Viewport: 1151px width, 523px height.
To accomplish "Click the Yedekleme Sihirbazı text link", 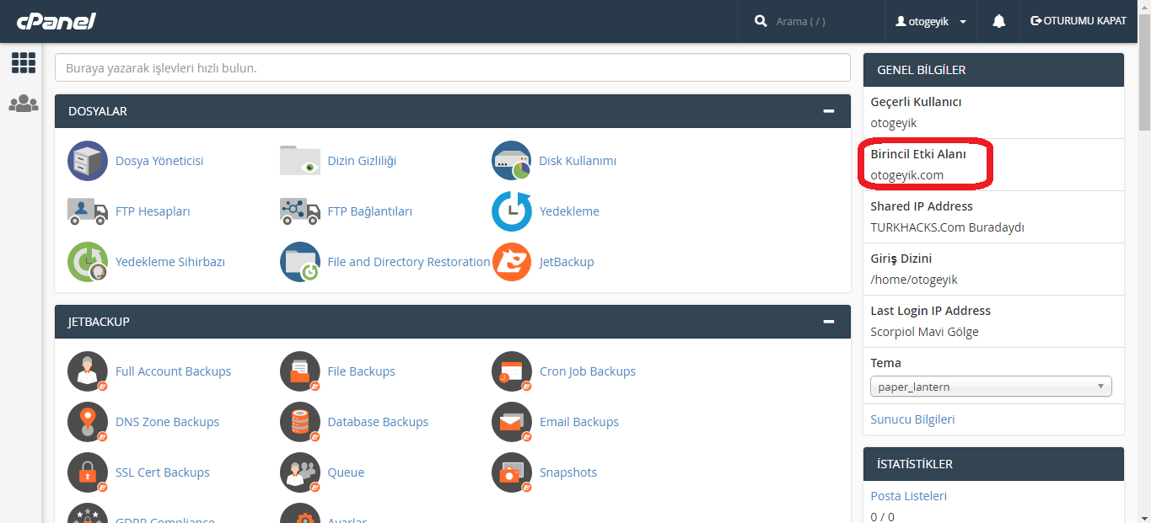I will tap(170, 262).
